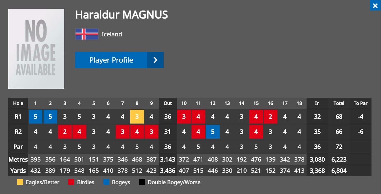Click the Iceland country label
The width and height of the screenshot is (381, 194).
(112, 34)
